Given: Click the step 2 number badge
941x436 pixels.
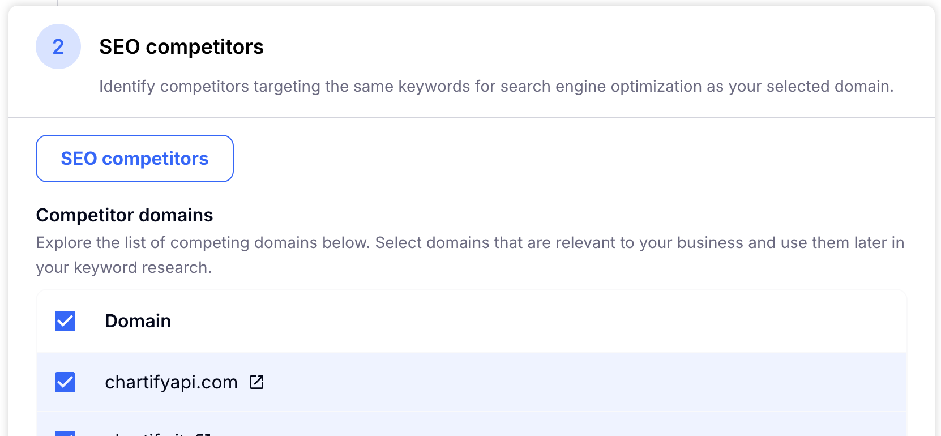Looking at the screenshot, I should coord(58,46).
